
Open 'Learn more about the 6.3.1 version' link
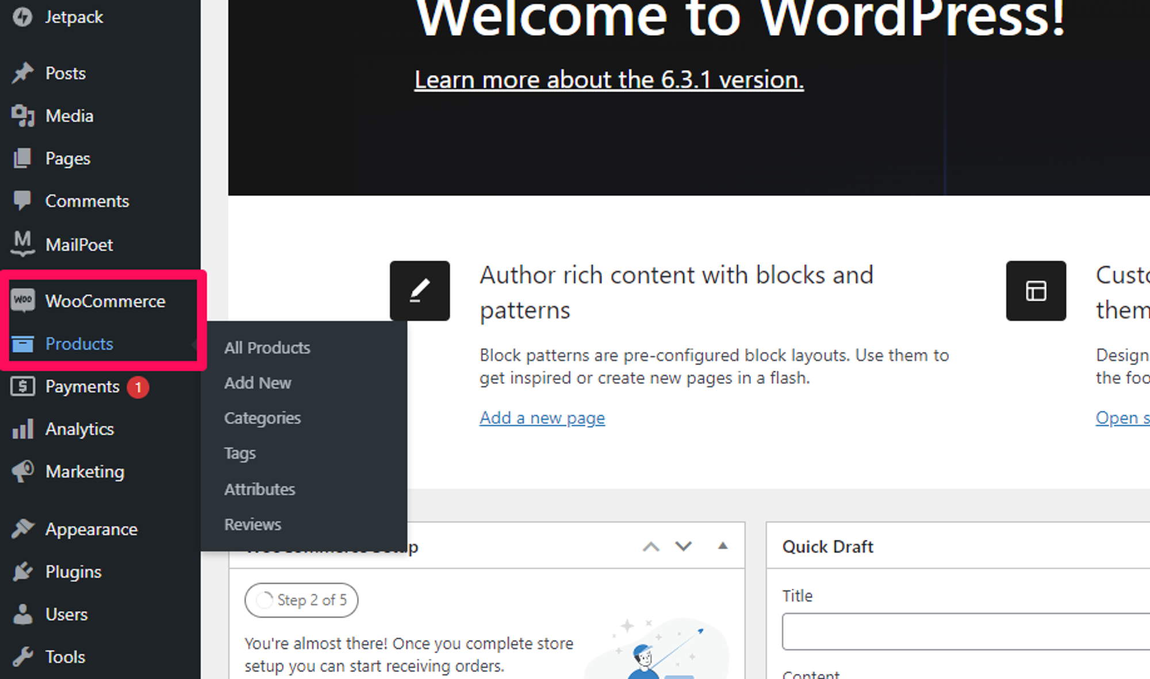tap(608, 79)
